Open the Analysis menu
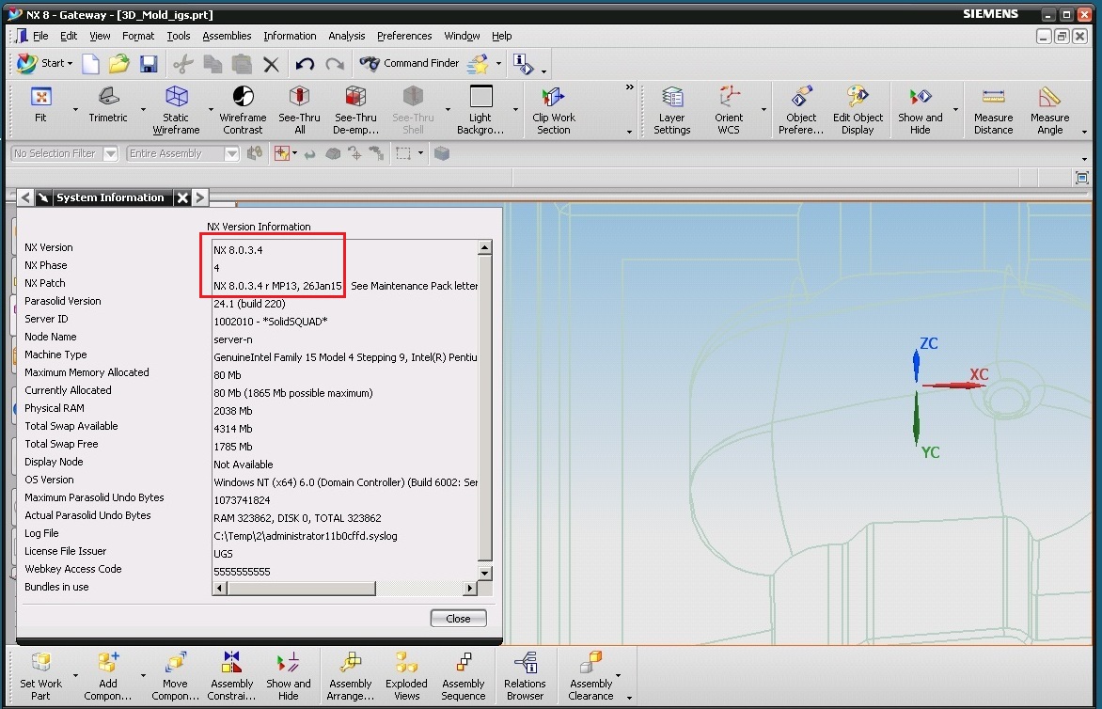1102x709 pixels. (346, 36)
